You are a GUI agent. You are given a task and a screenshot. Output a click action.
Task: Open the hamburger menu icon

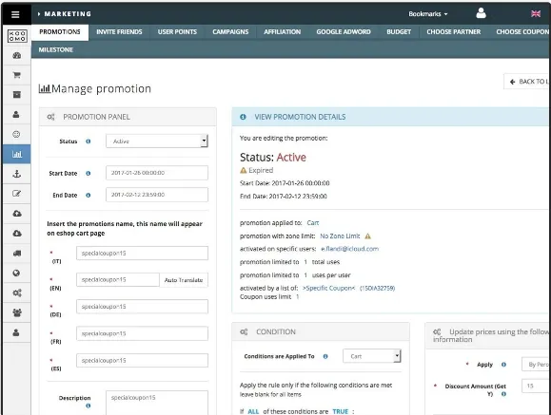tap(15, 14)
